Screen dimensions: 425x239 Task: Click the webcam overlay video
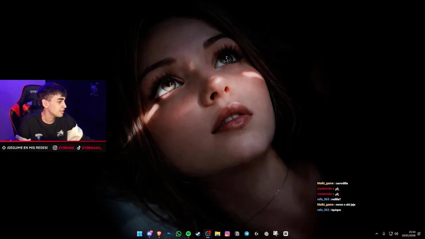click(53, 111)
